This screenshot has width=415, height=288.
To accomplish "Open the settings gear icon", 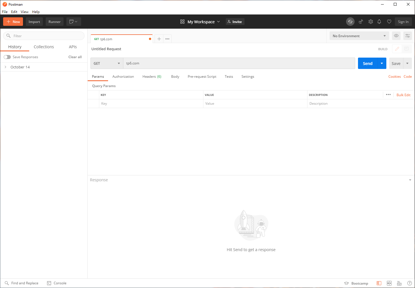I will click(x=370, y=22).
